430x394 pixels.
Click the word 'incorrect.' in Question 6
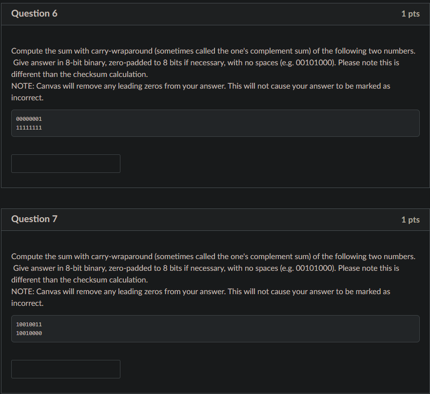[27, 98]
